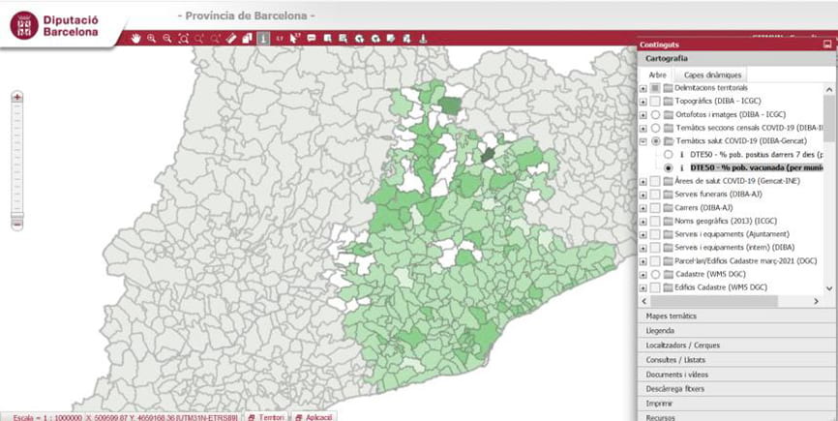The width and height of the screenshot is (838, 421).
Task: Activate the zoom in magnifier tool
Action: 152,39
